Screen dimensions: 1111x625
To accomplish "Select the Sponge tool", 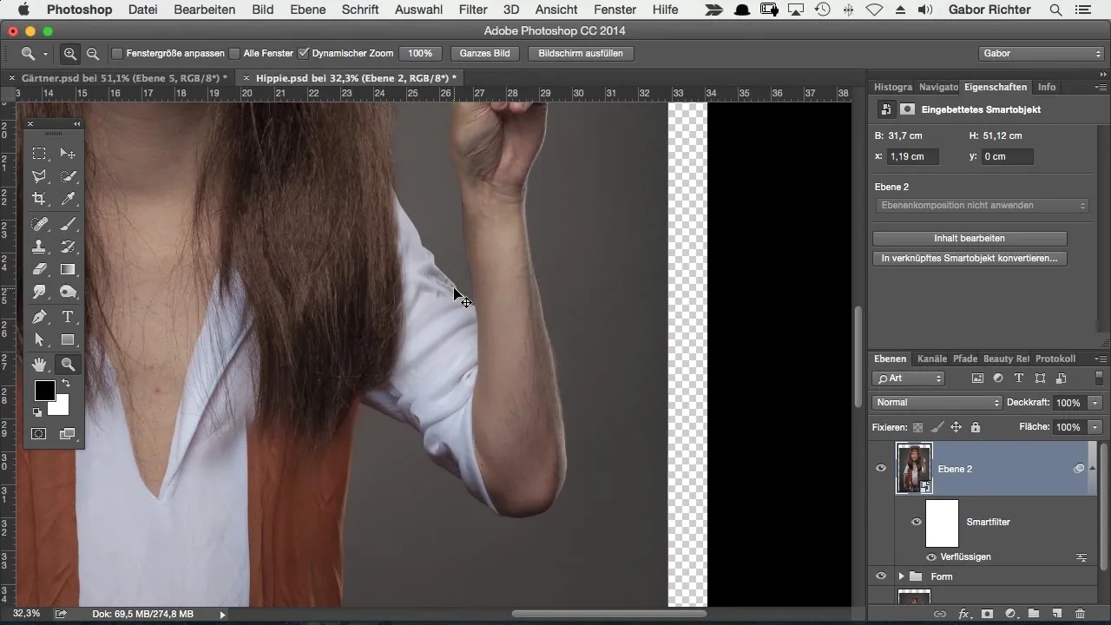I will coord(68,292).
